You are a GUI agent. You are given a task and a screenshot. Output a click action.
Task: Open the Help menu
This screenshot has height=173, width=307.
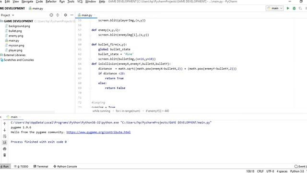[x=102, y=1]
